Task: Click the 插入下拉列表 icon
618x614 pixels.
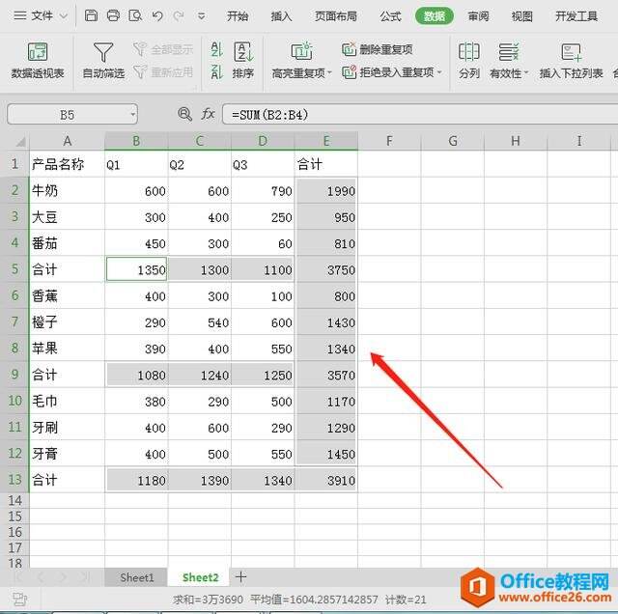Action: 571,52
